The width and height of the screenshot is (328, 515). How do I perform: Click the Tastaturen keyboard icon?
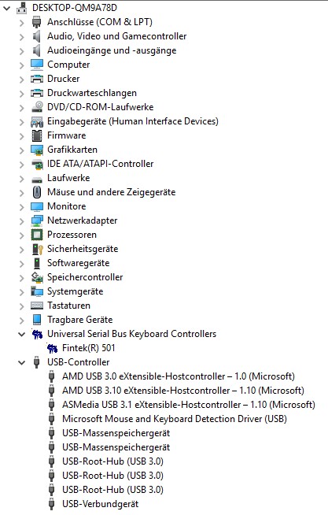37,306
